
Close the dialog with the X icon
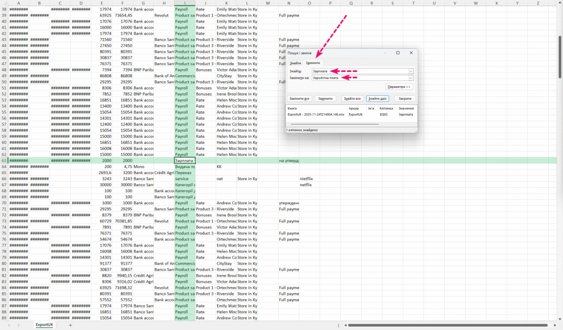click(411, 53)
